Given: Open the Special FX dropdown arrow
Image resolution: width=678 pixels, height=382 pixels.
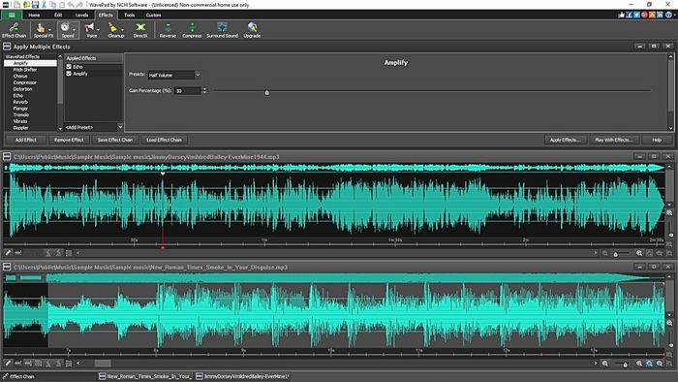Looking at the screenshot, I should [x=49, y=30].
